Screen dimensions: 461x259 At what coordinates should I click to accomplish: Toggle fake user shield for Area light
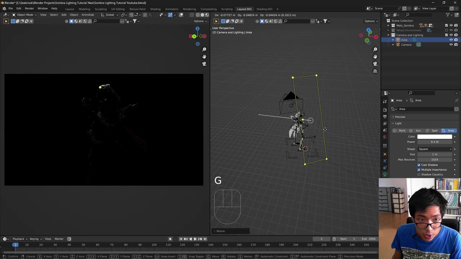(456, 109)
